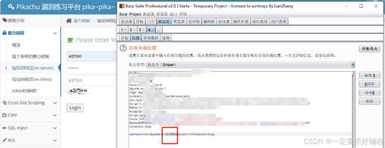The width and height of the screenshot is (385, 148).
Task: Open 概述 in the sidebar
Action: click(x=16, y=45)
